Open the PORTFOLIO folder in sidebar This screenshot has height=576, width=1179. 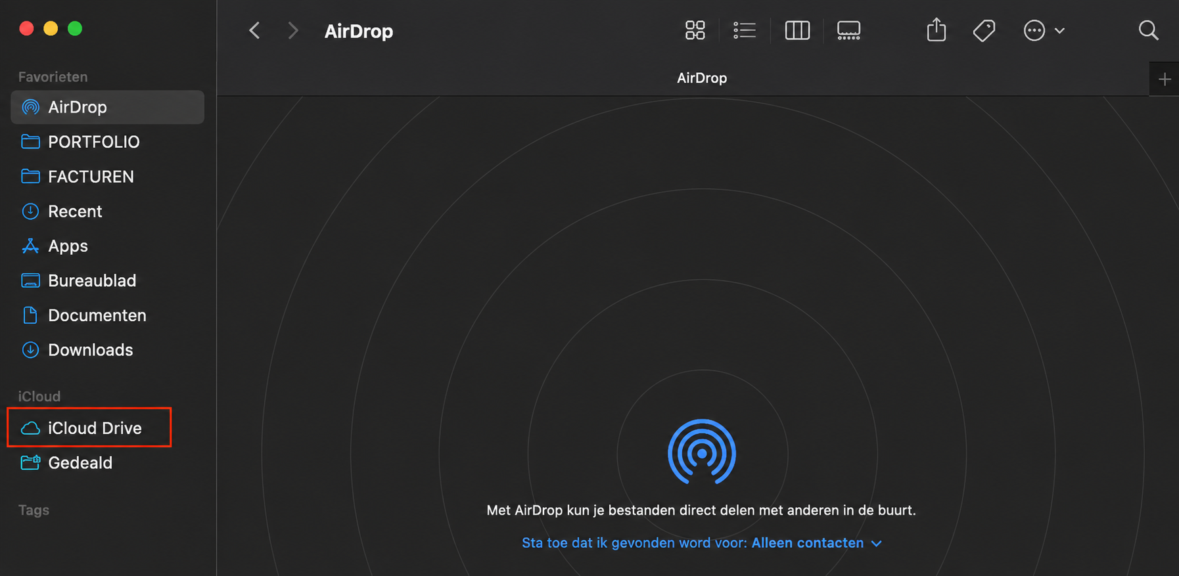108,142
